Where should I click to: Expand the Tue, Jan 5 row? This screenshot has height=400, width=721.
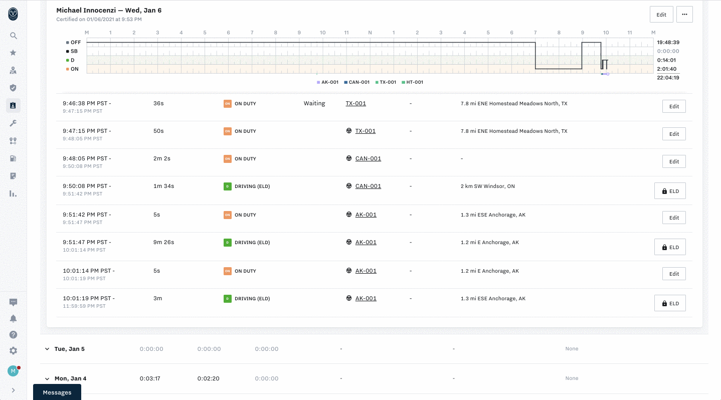pyautogui.click(x=47, y=349)
